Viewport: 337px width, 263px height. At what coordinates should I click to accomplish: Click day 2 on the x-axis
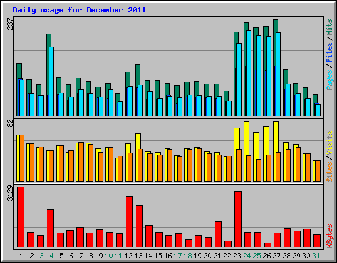click(32, 256)
